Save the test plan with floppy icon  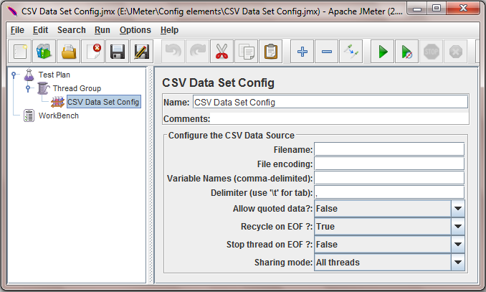point(117,52)
